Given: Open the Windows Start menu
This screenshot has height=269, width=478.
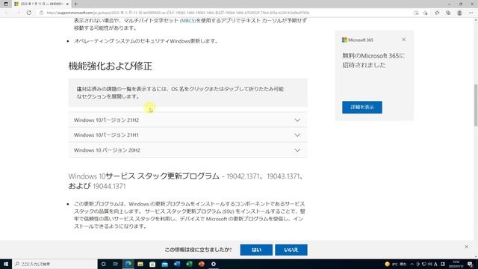Looking at the screenshot, I should 6,264.
